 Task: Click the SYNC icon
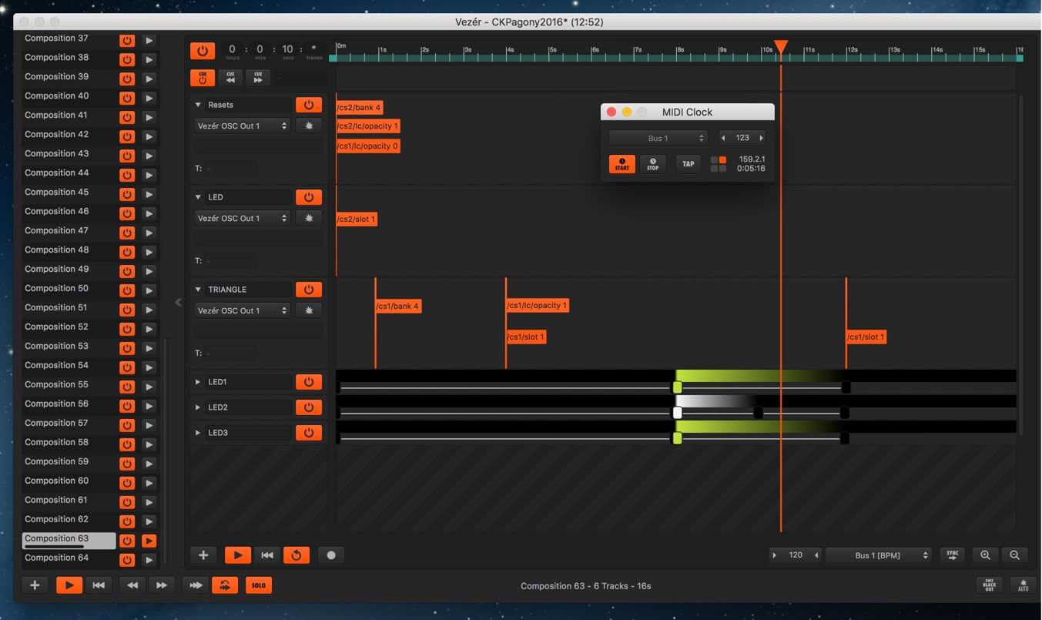tap(953, 555)
